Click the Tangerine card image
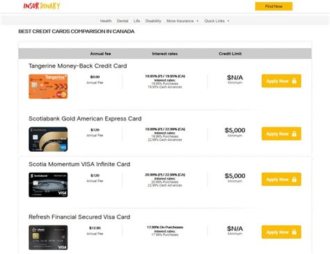Viewport: 330px width, 254px height. pyautogui.click(x=48, y=86)
